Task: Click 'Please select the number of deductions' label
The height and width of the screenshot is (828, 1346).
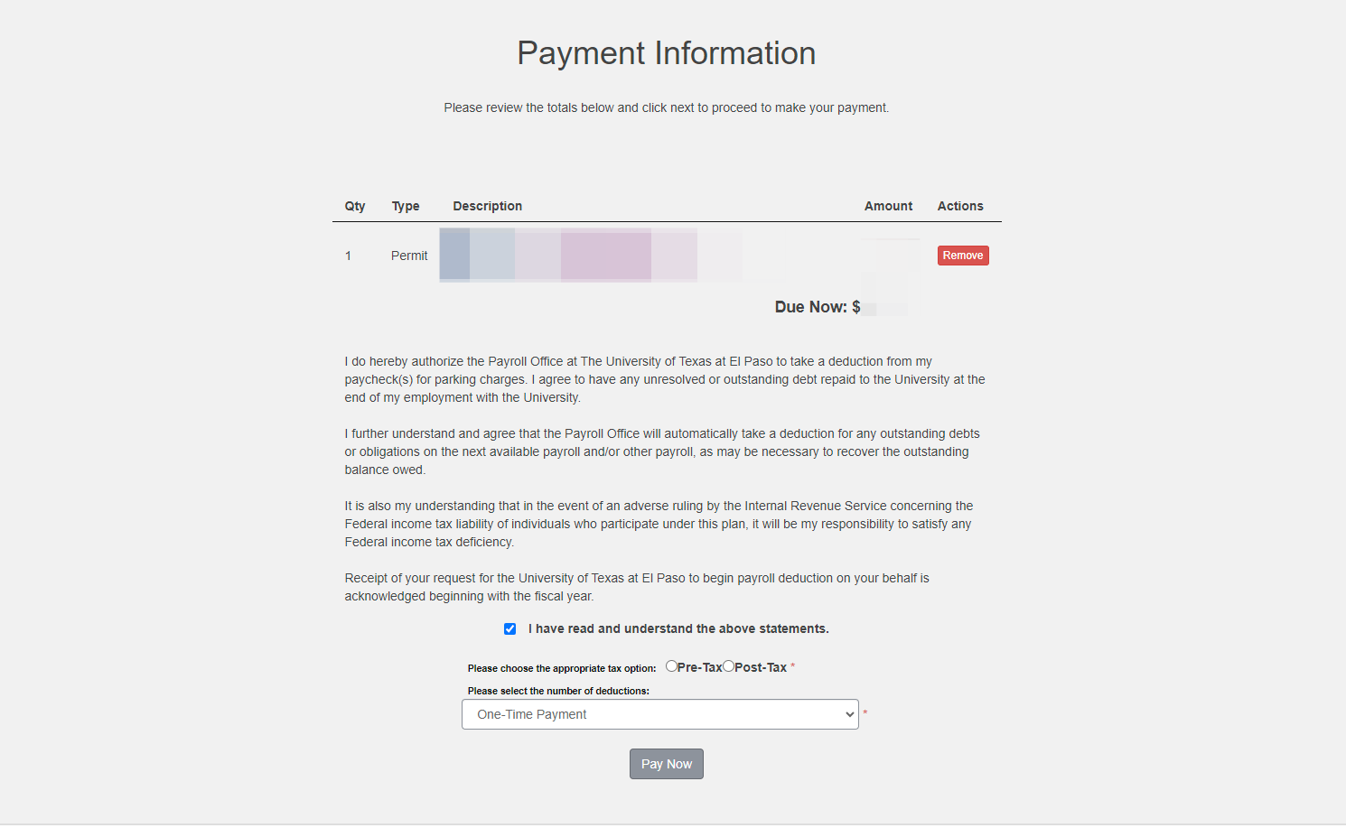Action: (558, 691)
